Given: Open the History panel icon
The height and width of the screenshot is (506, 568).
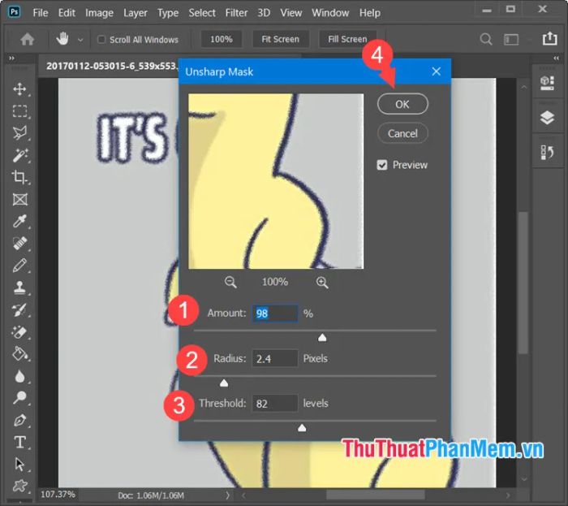Looking at the screenshot, I should tap(547, 153).
